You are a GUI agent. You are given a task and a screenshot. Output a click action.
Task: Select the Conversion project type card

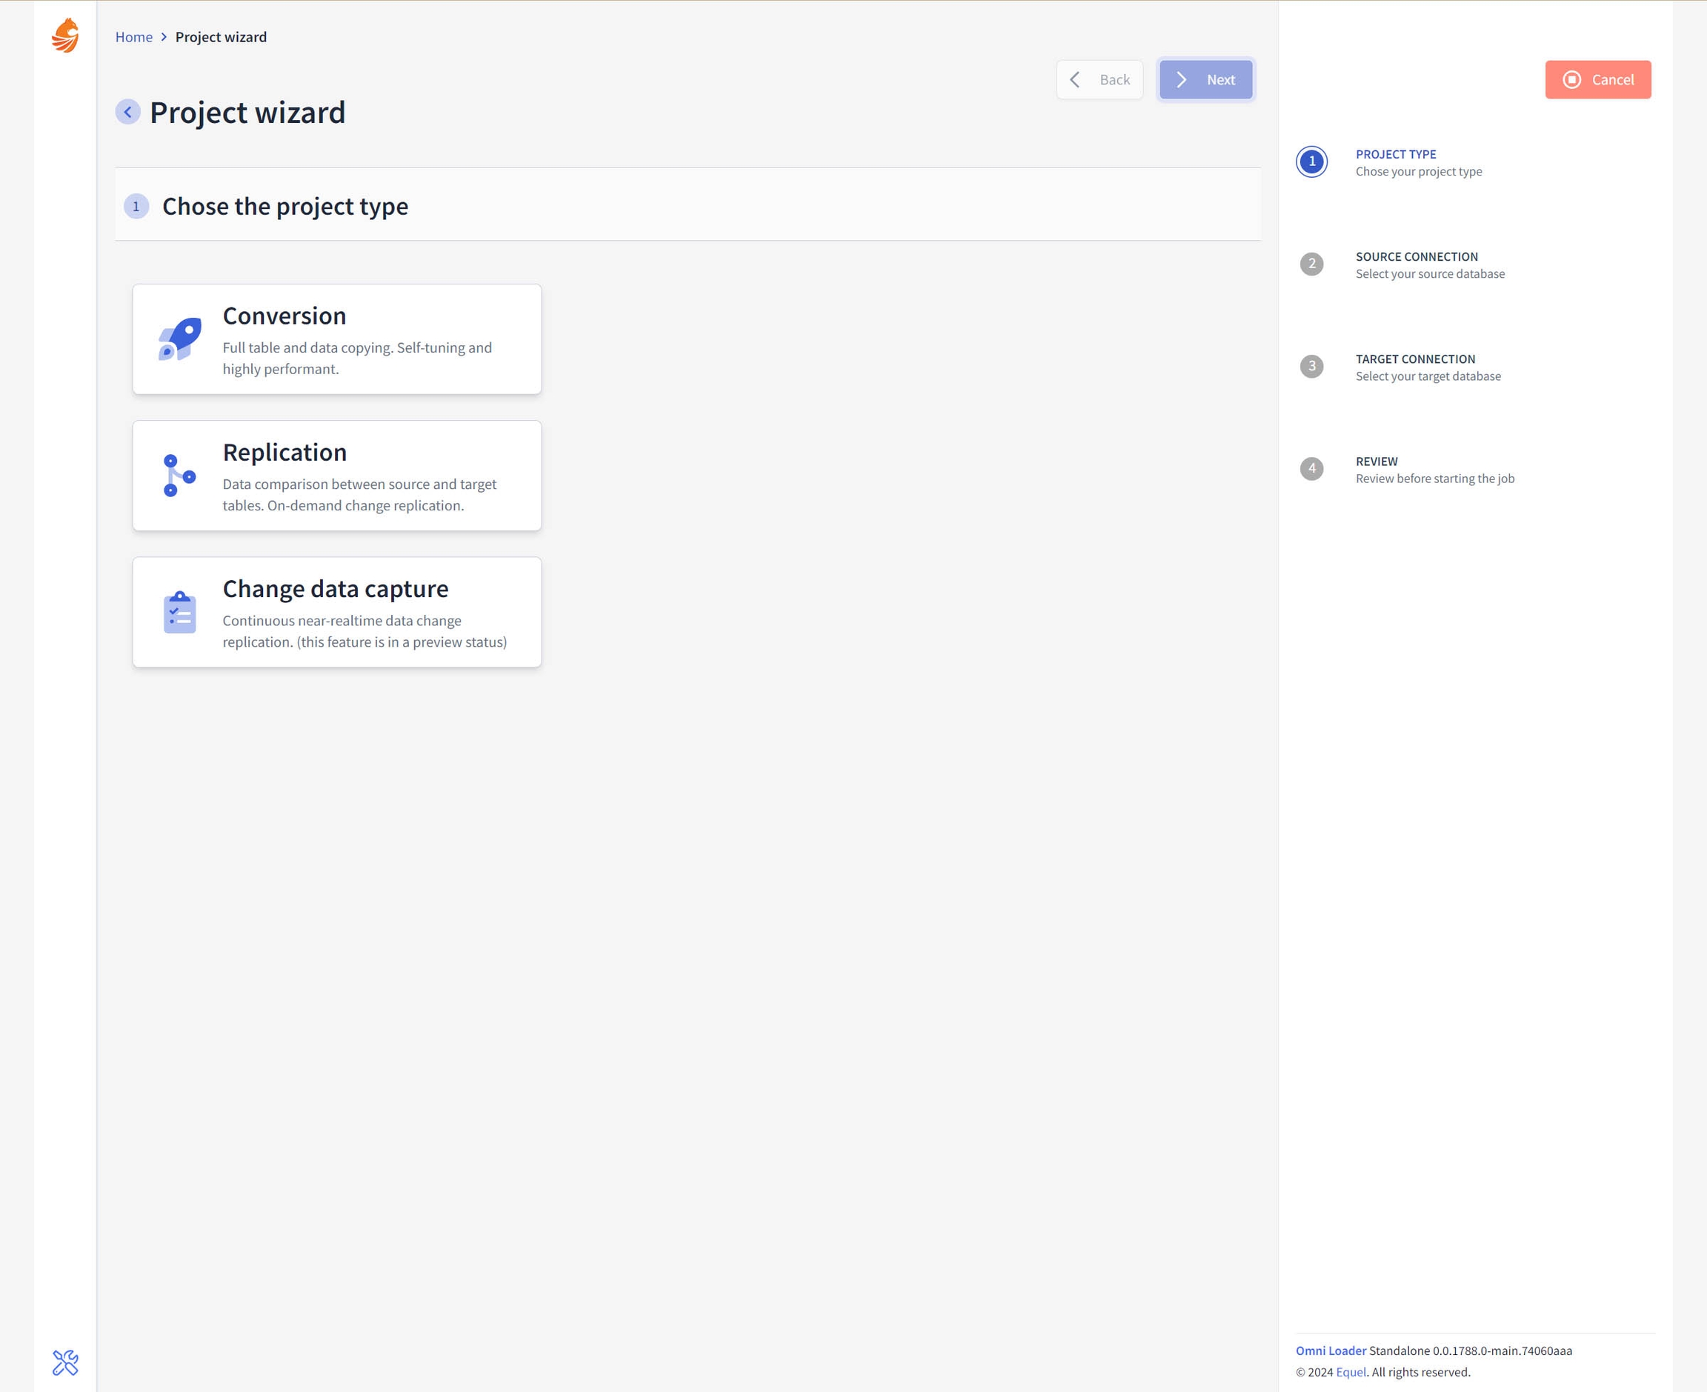point(337,339)
